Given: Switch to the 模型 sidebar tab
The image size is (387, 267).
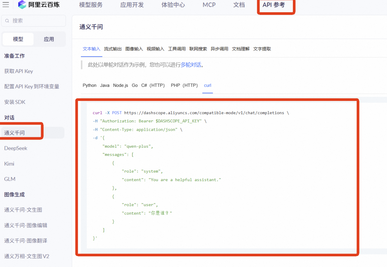Looking at the screenshot, I should pyautogui.click(x=18, y=39).
